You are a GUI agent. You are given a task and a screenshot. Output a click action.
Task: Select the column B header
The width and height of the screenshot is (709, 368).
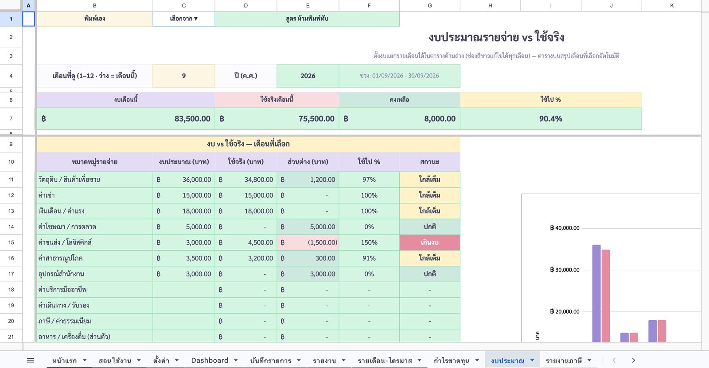tap(94, 5)
